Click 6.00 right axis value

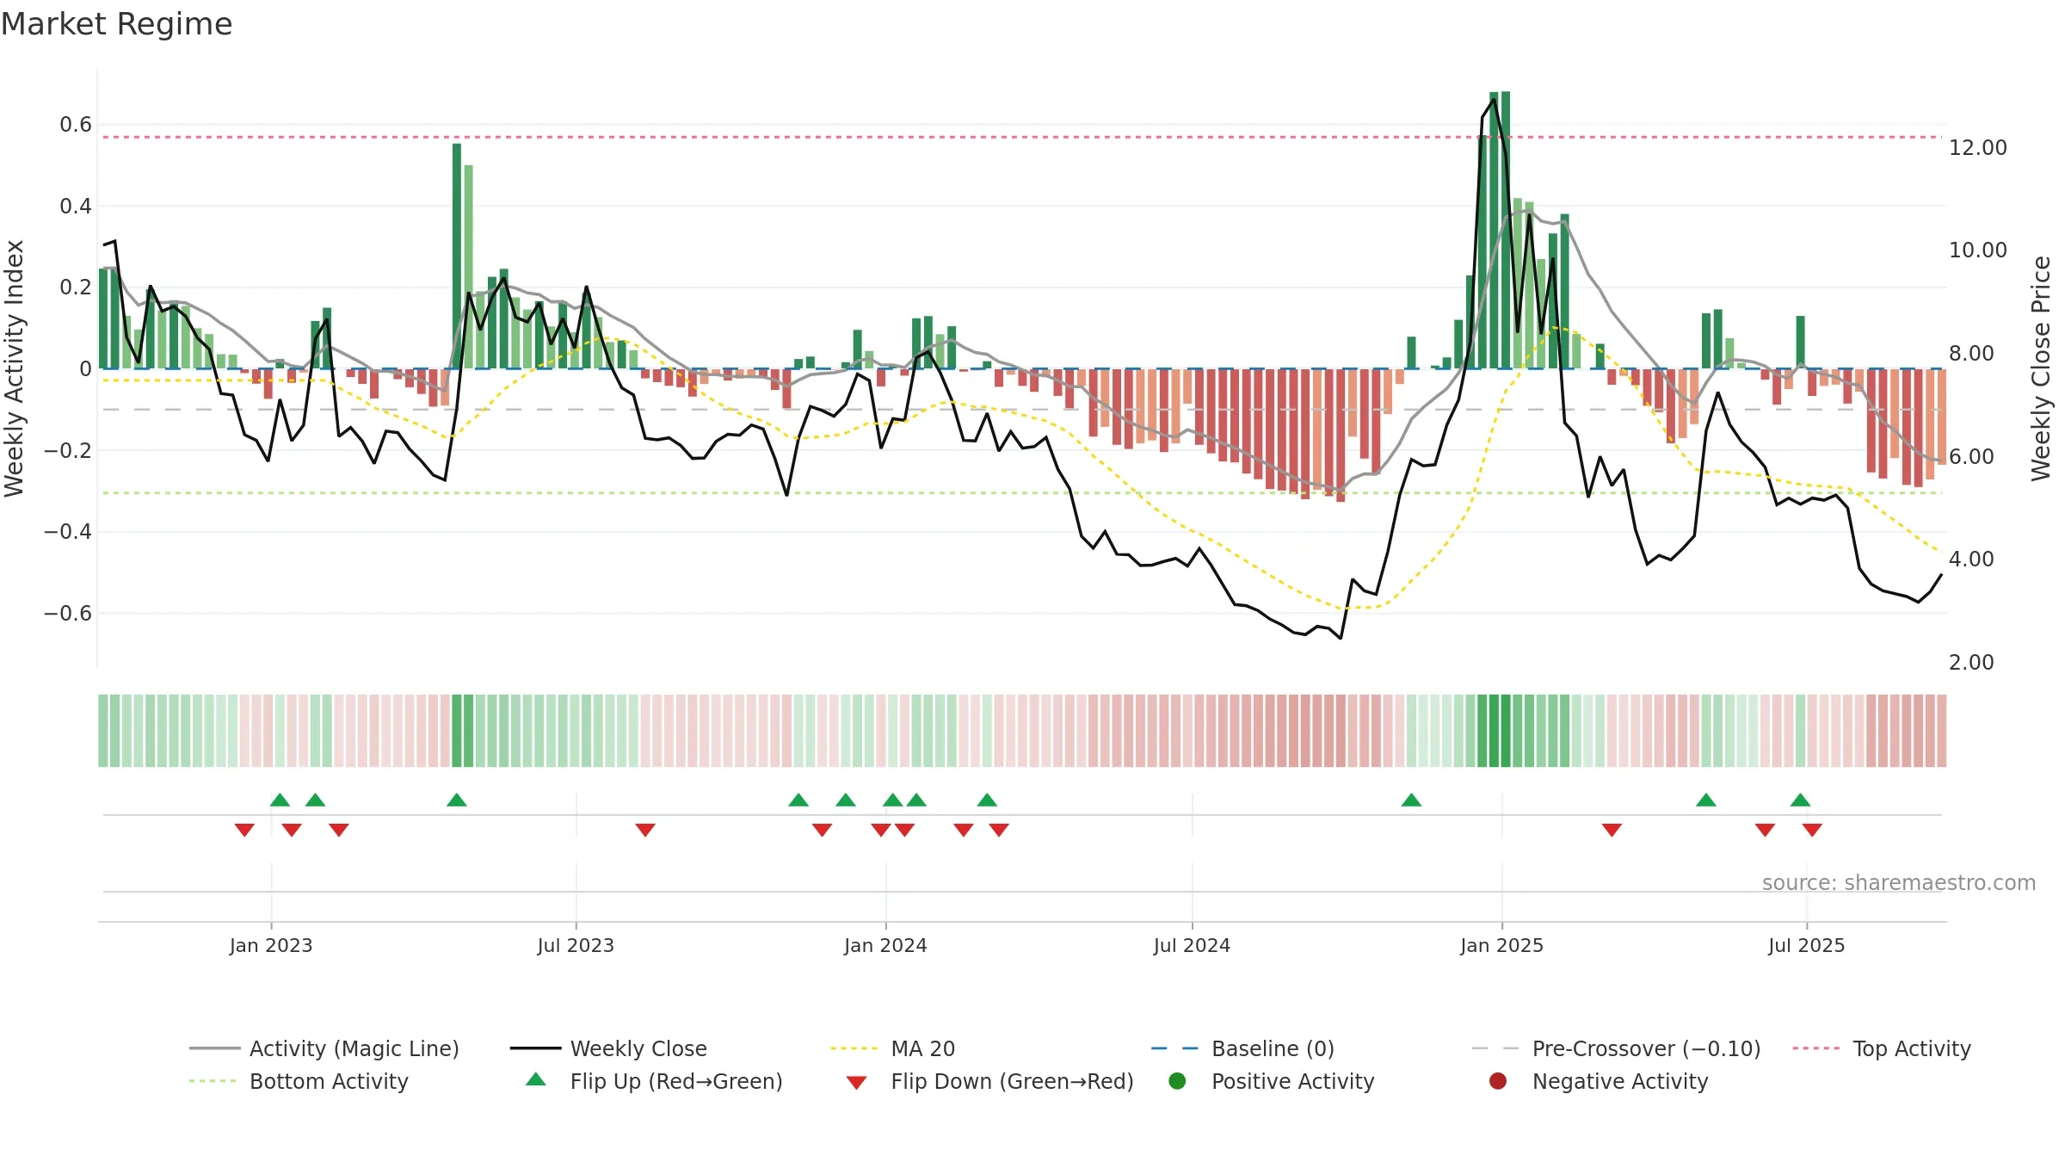tap(1971, 456)
